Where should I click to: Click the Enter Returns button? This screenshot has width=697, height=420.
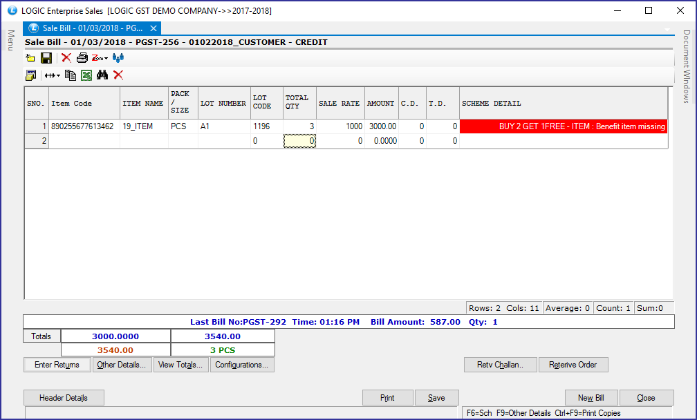point(57,365)
